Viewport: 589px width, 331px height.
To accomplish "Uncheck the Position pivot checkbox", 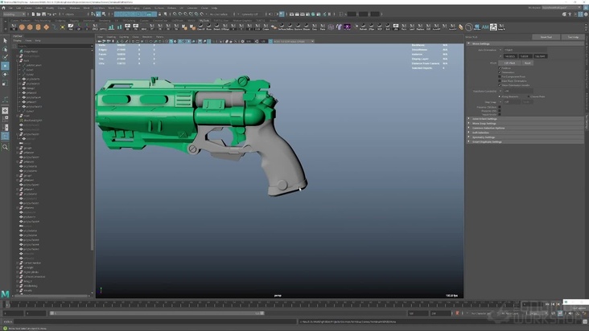I will 500,68.
